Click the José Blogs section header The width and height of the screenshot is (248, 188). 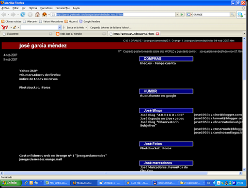tap(166, 110)
